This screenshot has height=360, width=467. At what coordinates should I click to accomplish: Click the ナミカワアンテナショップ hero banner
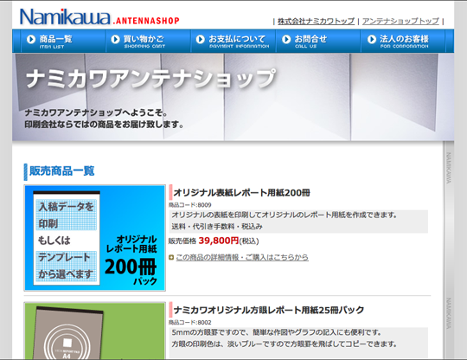pos(233,97)
